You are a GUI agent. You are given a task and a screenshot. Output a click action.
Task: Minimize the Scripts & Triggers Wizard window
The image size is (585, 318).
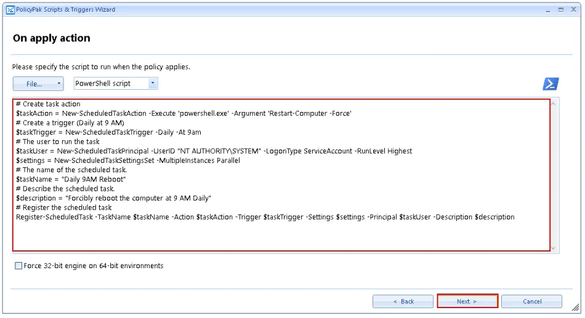(547, 10)
